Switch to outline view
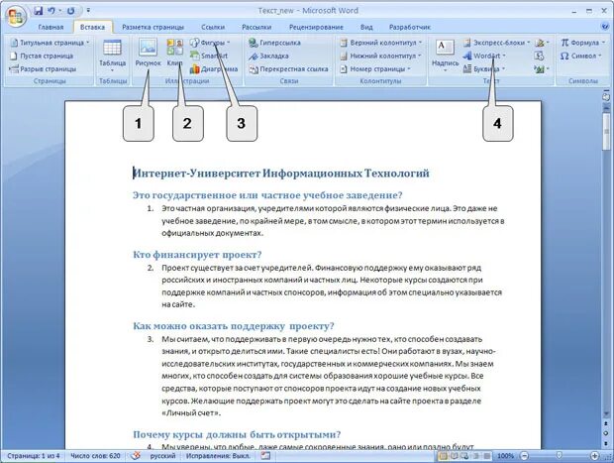The width and height of the screenshot is (614, 463). 476,456
